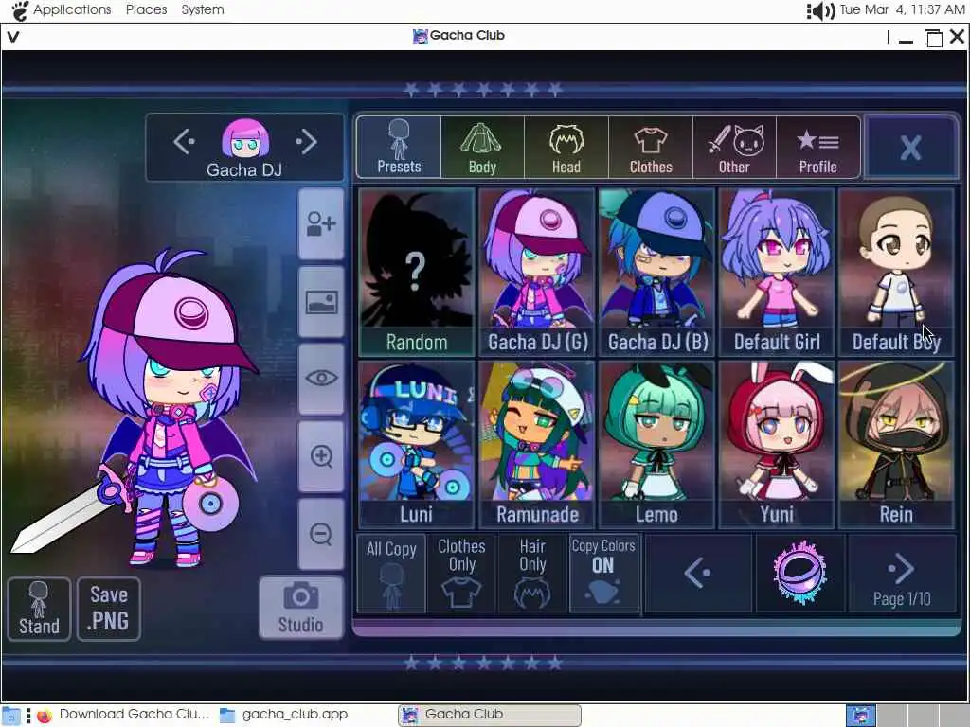Choose the Yuni preset
Image resolution: width=970 pixels, height=727 pixels.
[x=777, y=445]
